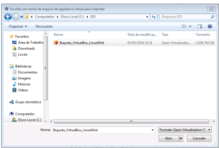Select Área de Trabalho in navigation pane

[x=31, y=43]
